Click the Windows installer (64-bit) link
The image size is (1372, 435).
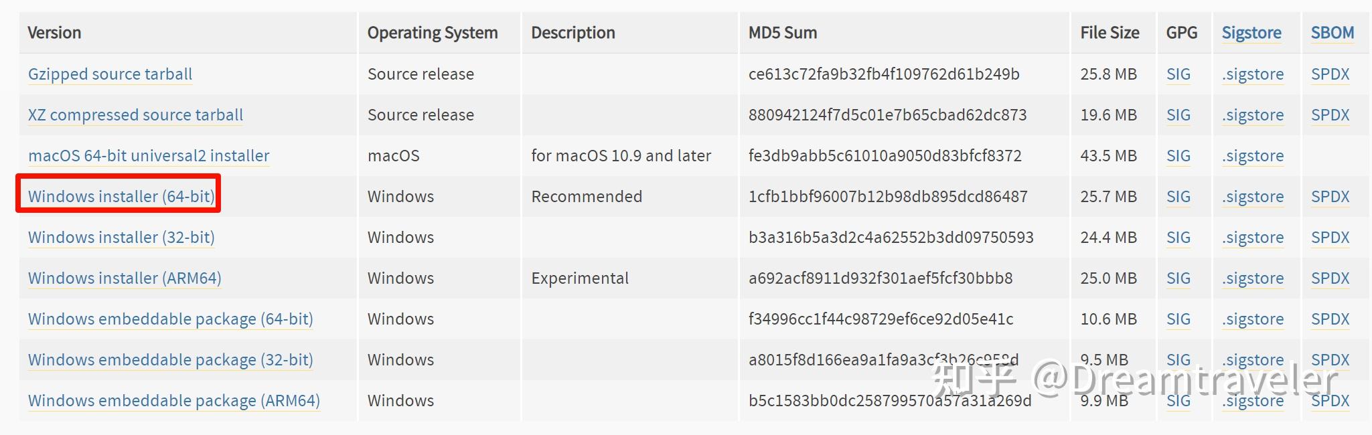tap(121, 196)
